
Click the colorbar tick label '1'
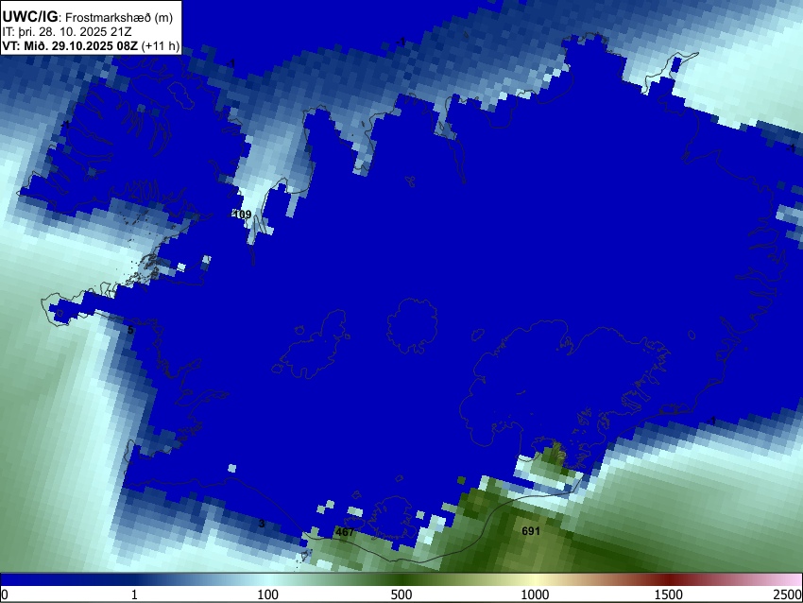134,594
